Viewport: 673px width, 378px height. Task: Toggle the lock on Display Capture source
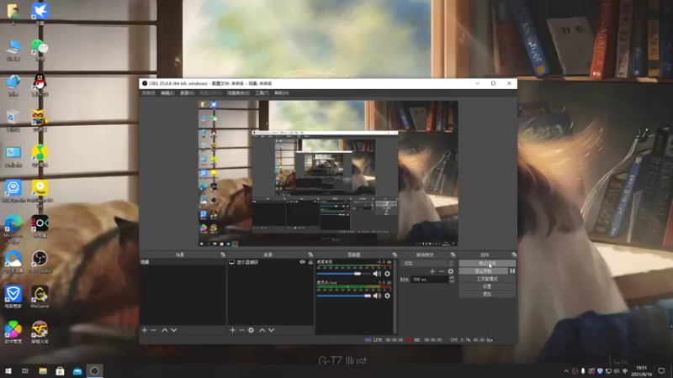(x=310, y=262)
